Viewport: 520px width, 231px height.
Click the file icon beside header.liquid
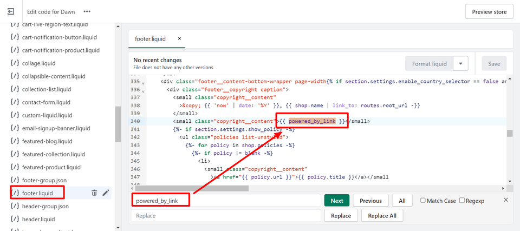[15, 219]
